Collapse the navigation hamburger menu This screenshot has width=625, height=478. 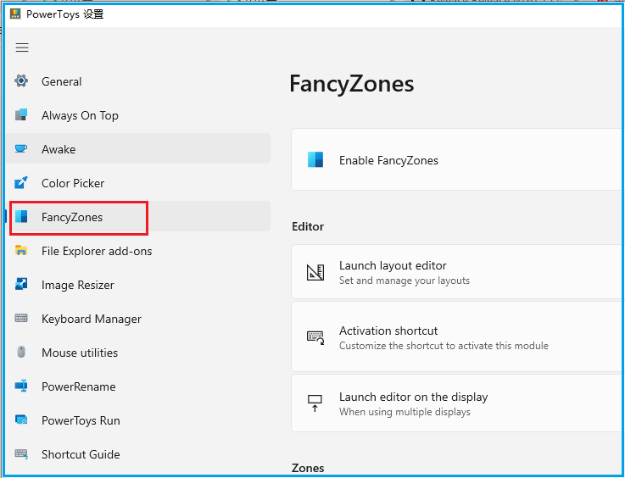(x=22, y=48)
